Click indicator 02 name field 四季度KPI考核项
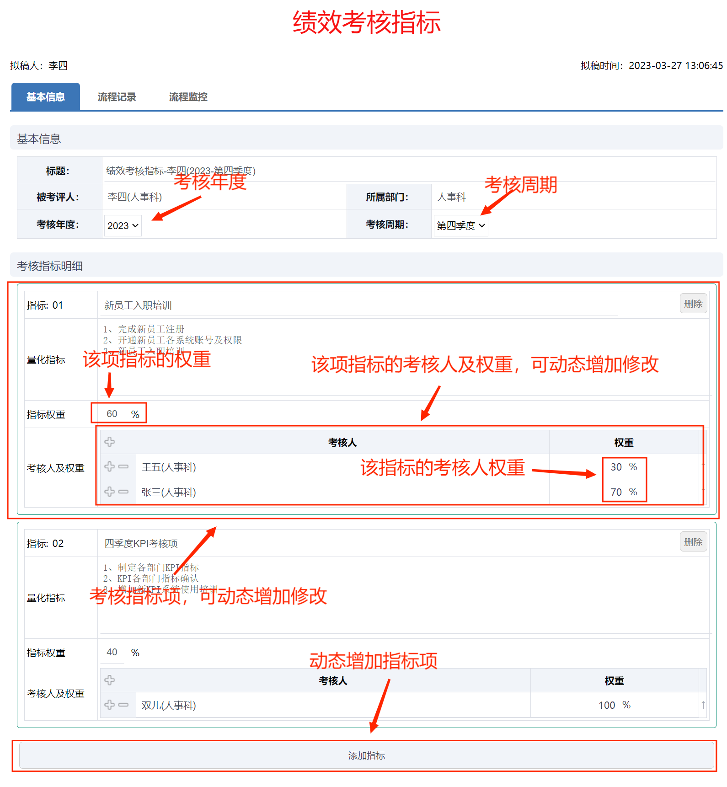The height and width of the screenshot is (787, 727). [357, 543]
